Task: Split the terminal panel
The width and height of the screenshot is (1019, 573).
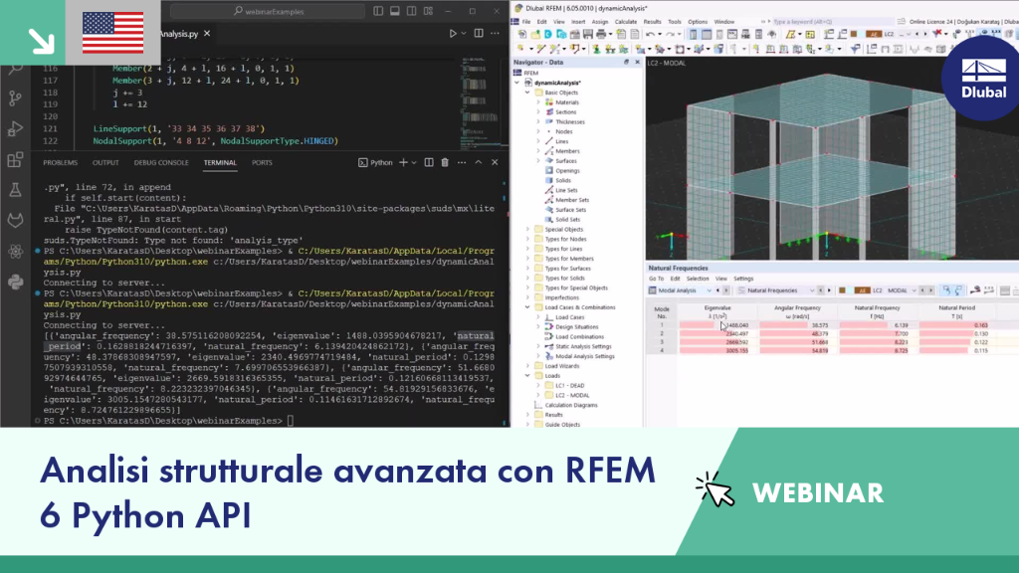Action: tap(429, 162)
